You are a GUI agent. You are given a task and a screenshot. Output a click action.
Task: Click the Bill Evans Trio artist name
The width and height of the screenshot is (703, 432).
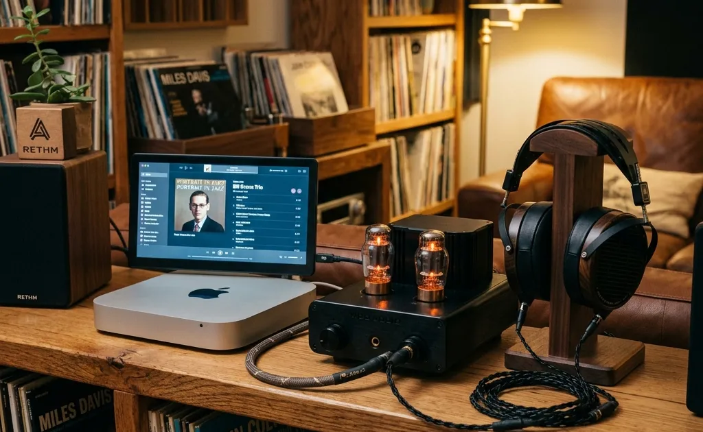point(246,188)
